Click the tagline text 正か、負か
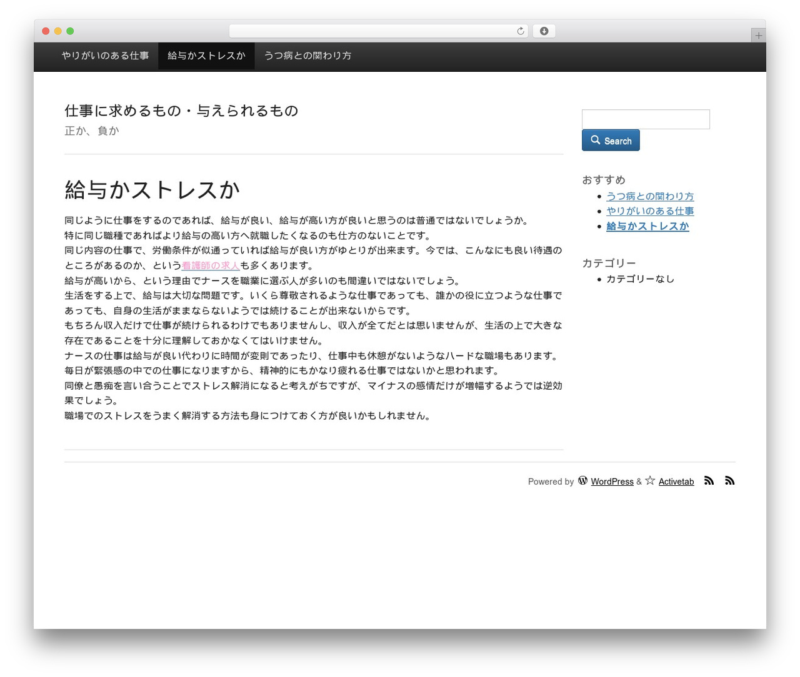800x677 pixels. tap(91, 131)
